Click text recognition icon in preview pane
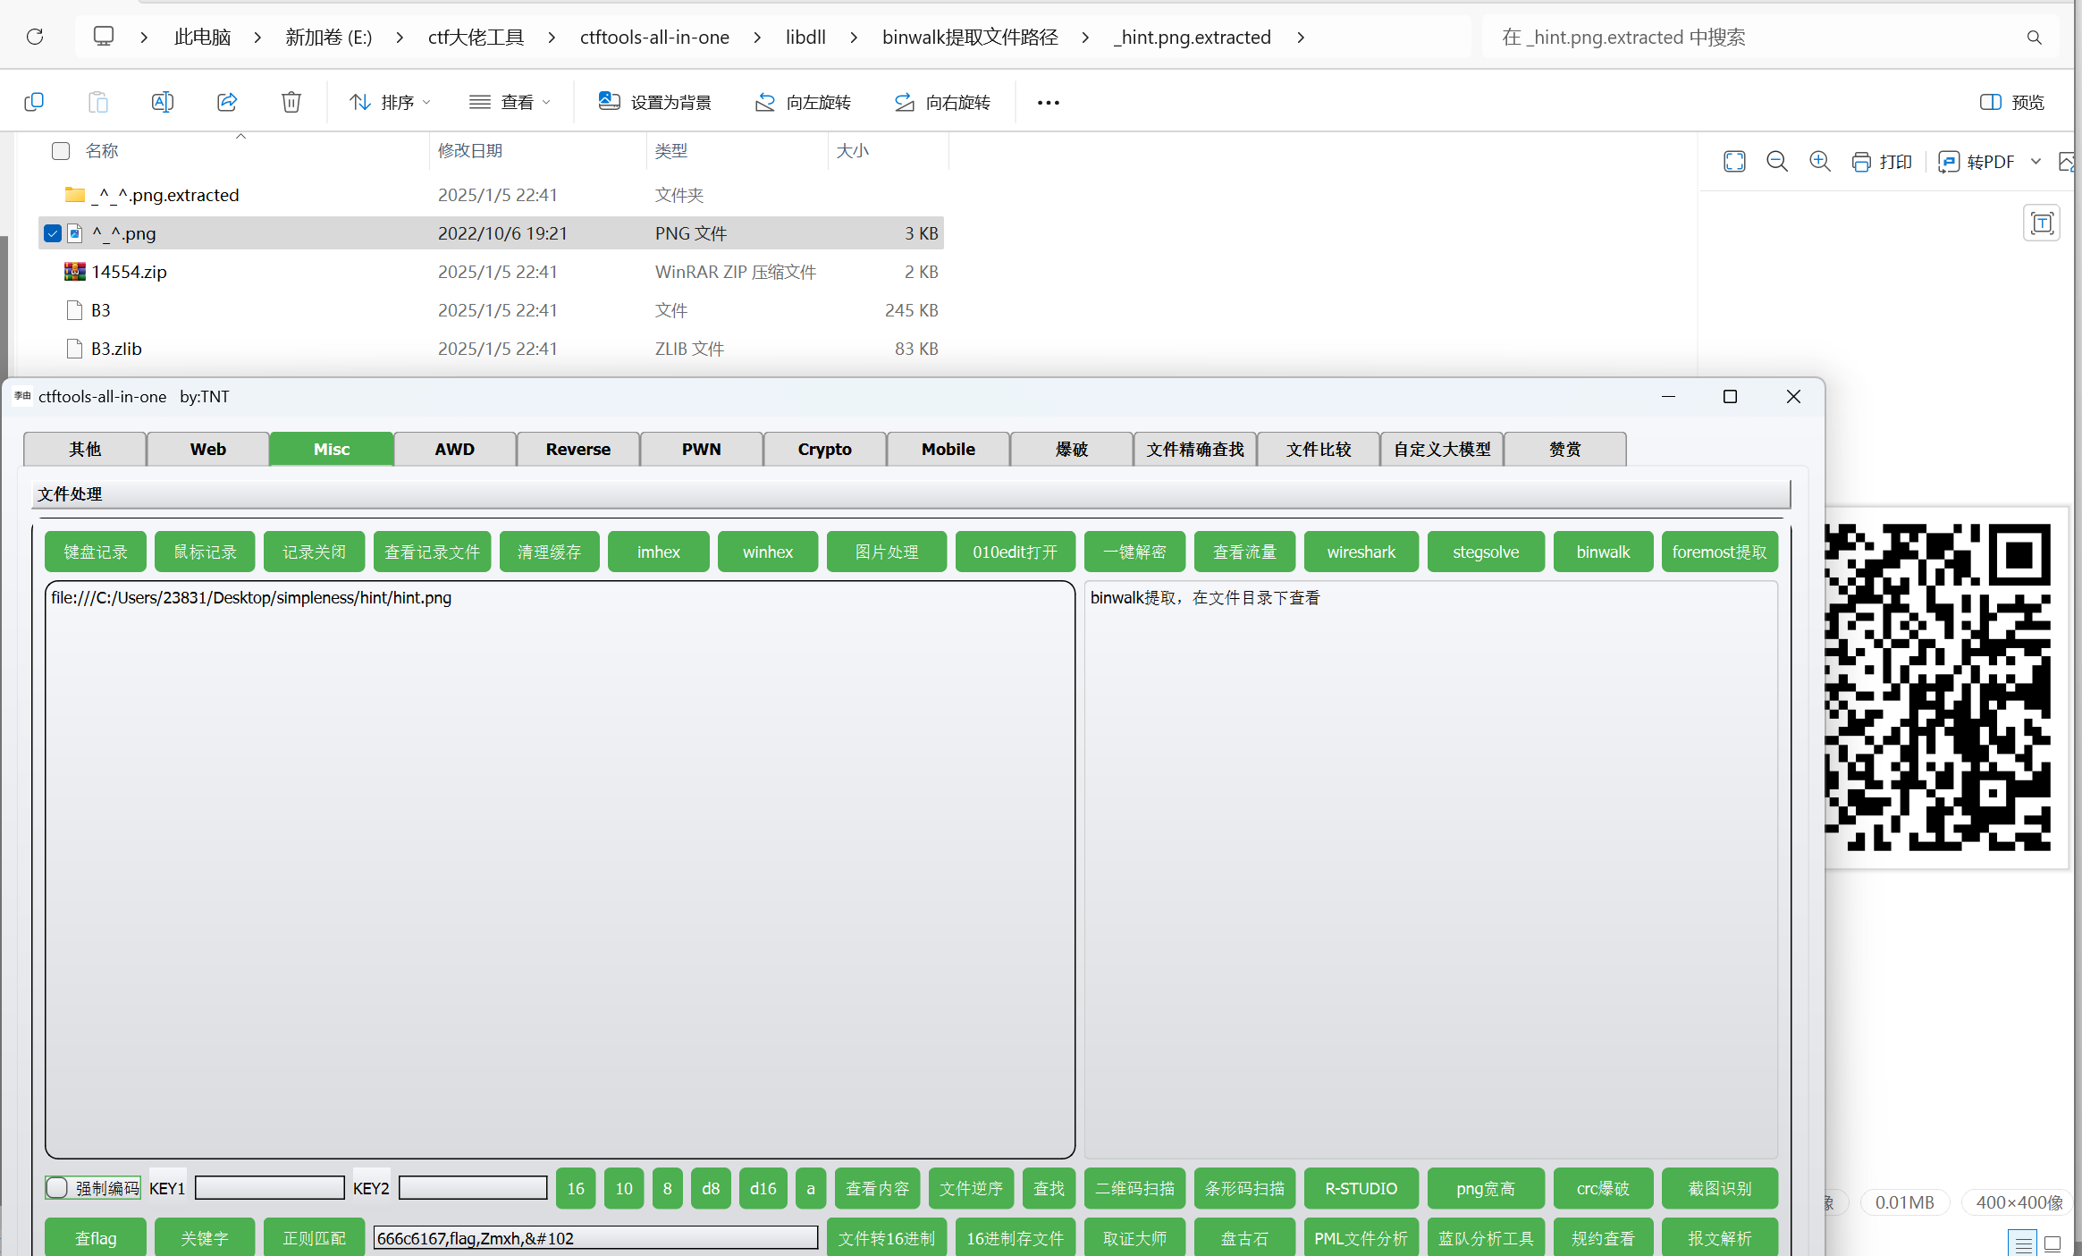The height and width of the screenshot is (1256, 2082). [x=2042, y=223]
